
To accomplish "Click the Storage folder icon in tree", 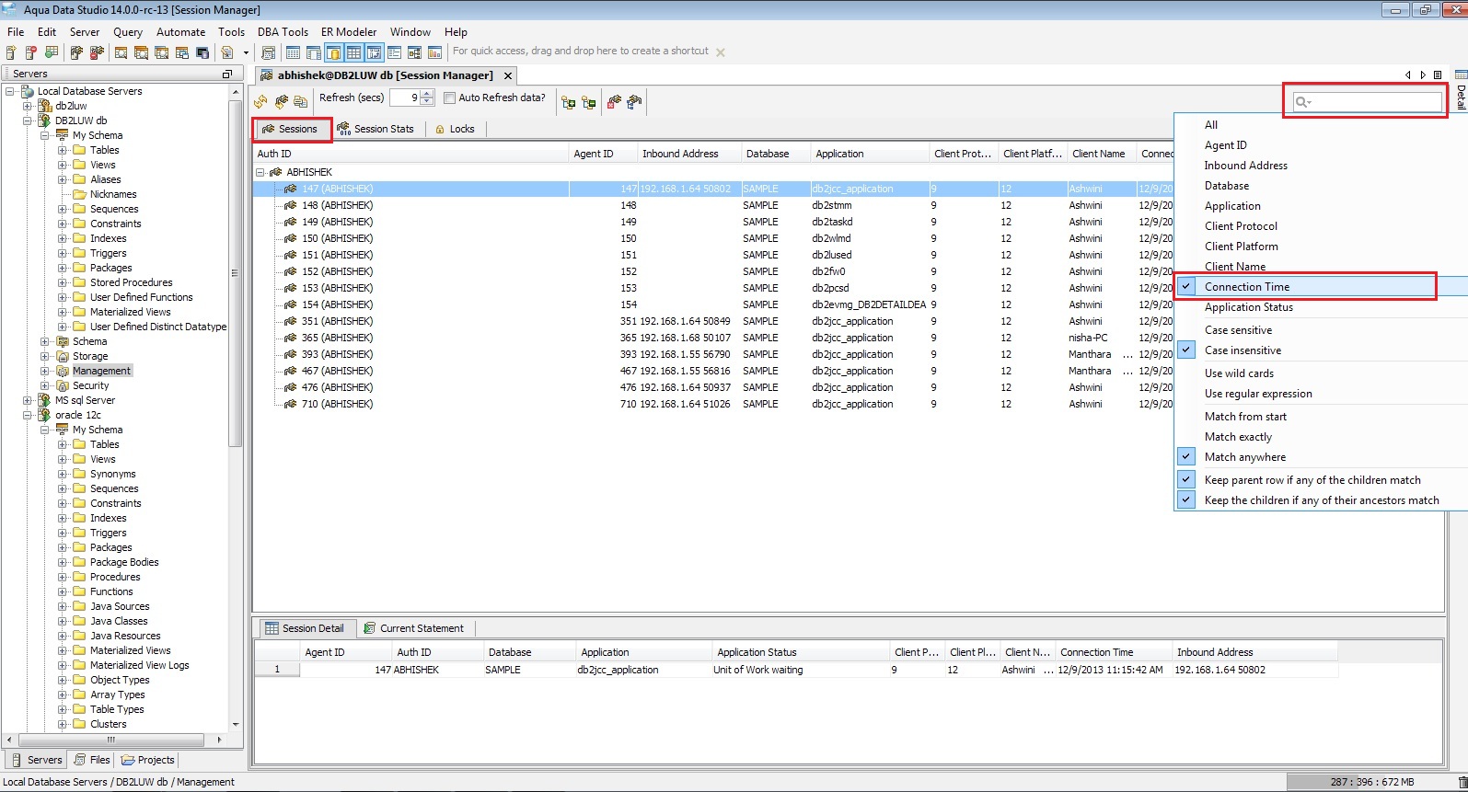I will tap(63, 356).
